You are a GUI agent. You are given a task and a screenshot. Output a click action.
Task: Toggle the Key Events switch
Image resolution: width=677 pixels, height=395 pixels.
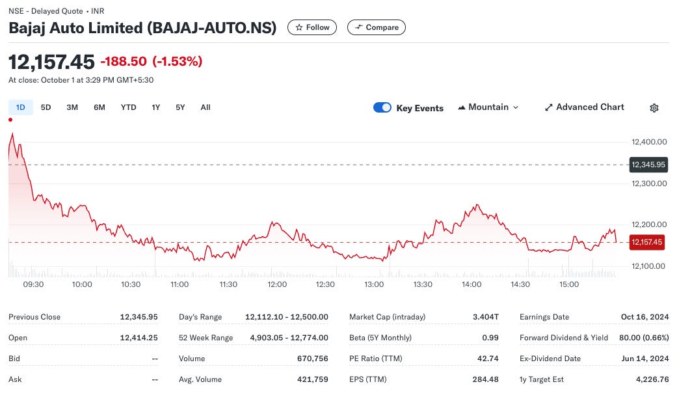coord(382,107)
